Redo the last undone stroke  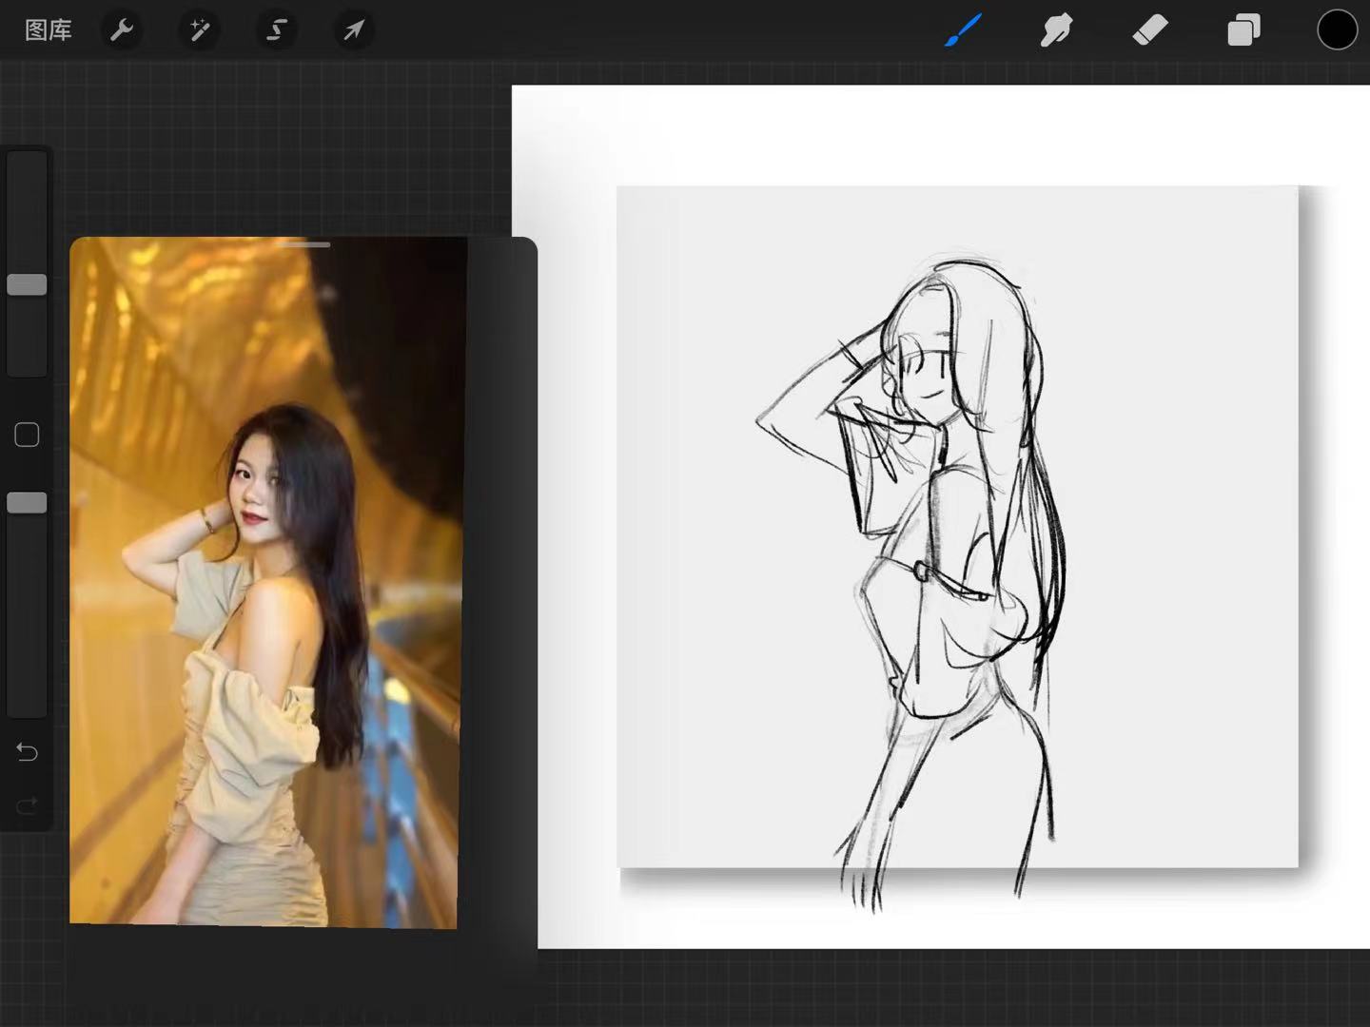(x=27, y=806)
